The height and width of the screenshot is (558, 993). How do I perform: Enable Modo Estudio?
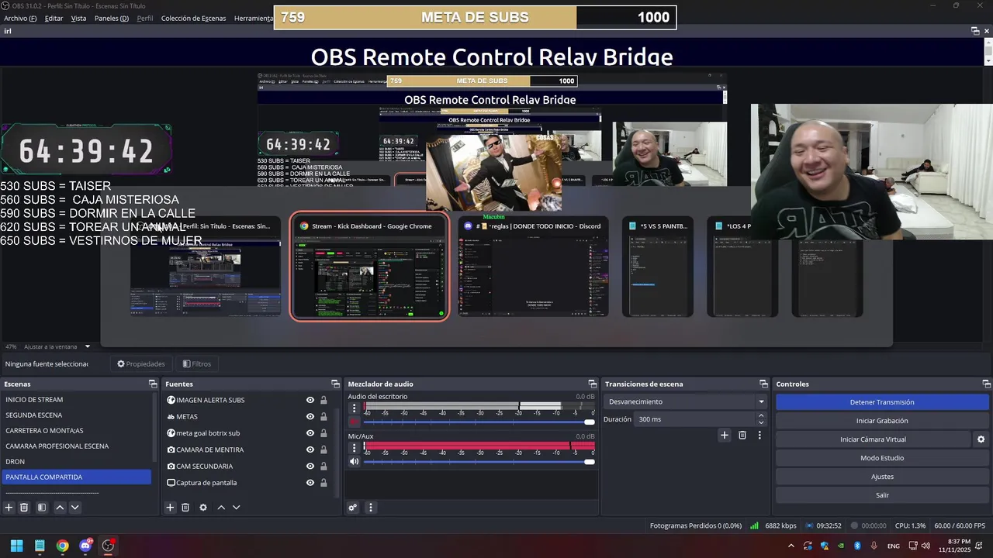[882, 458]
